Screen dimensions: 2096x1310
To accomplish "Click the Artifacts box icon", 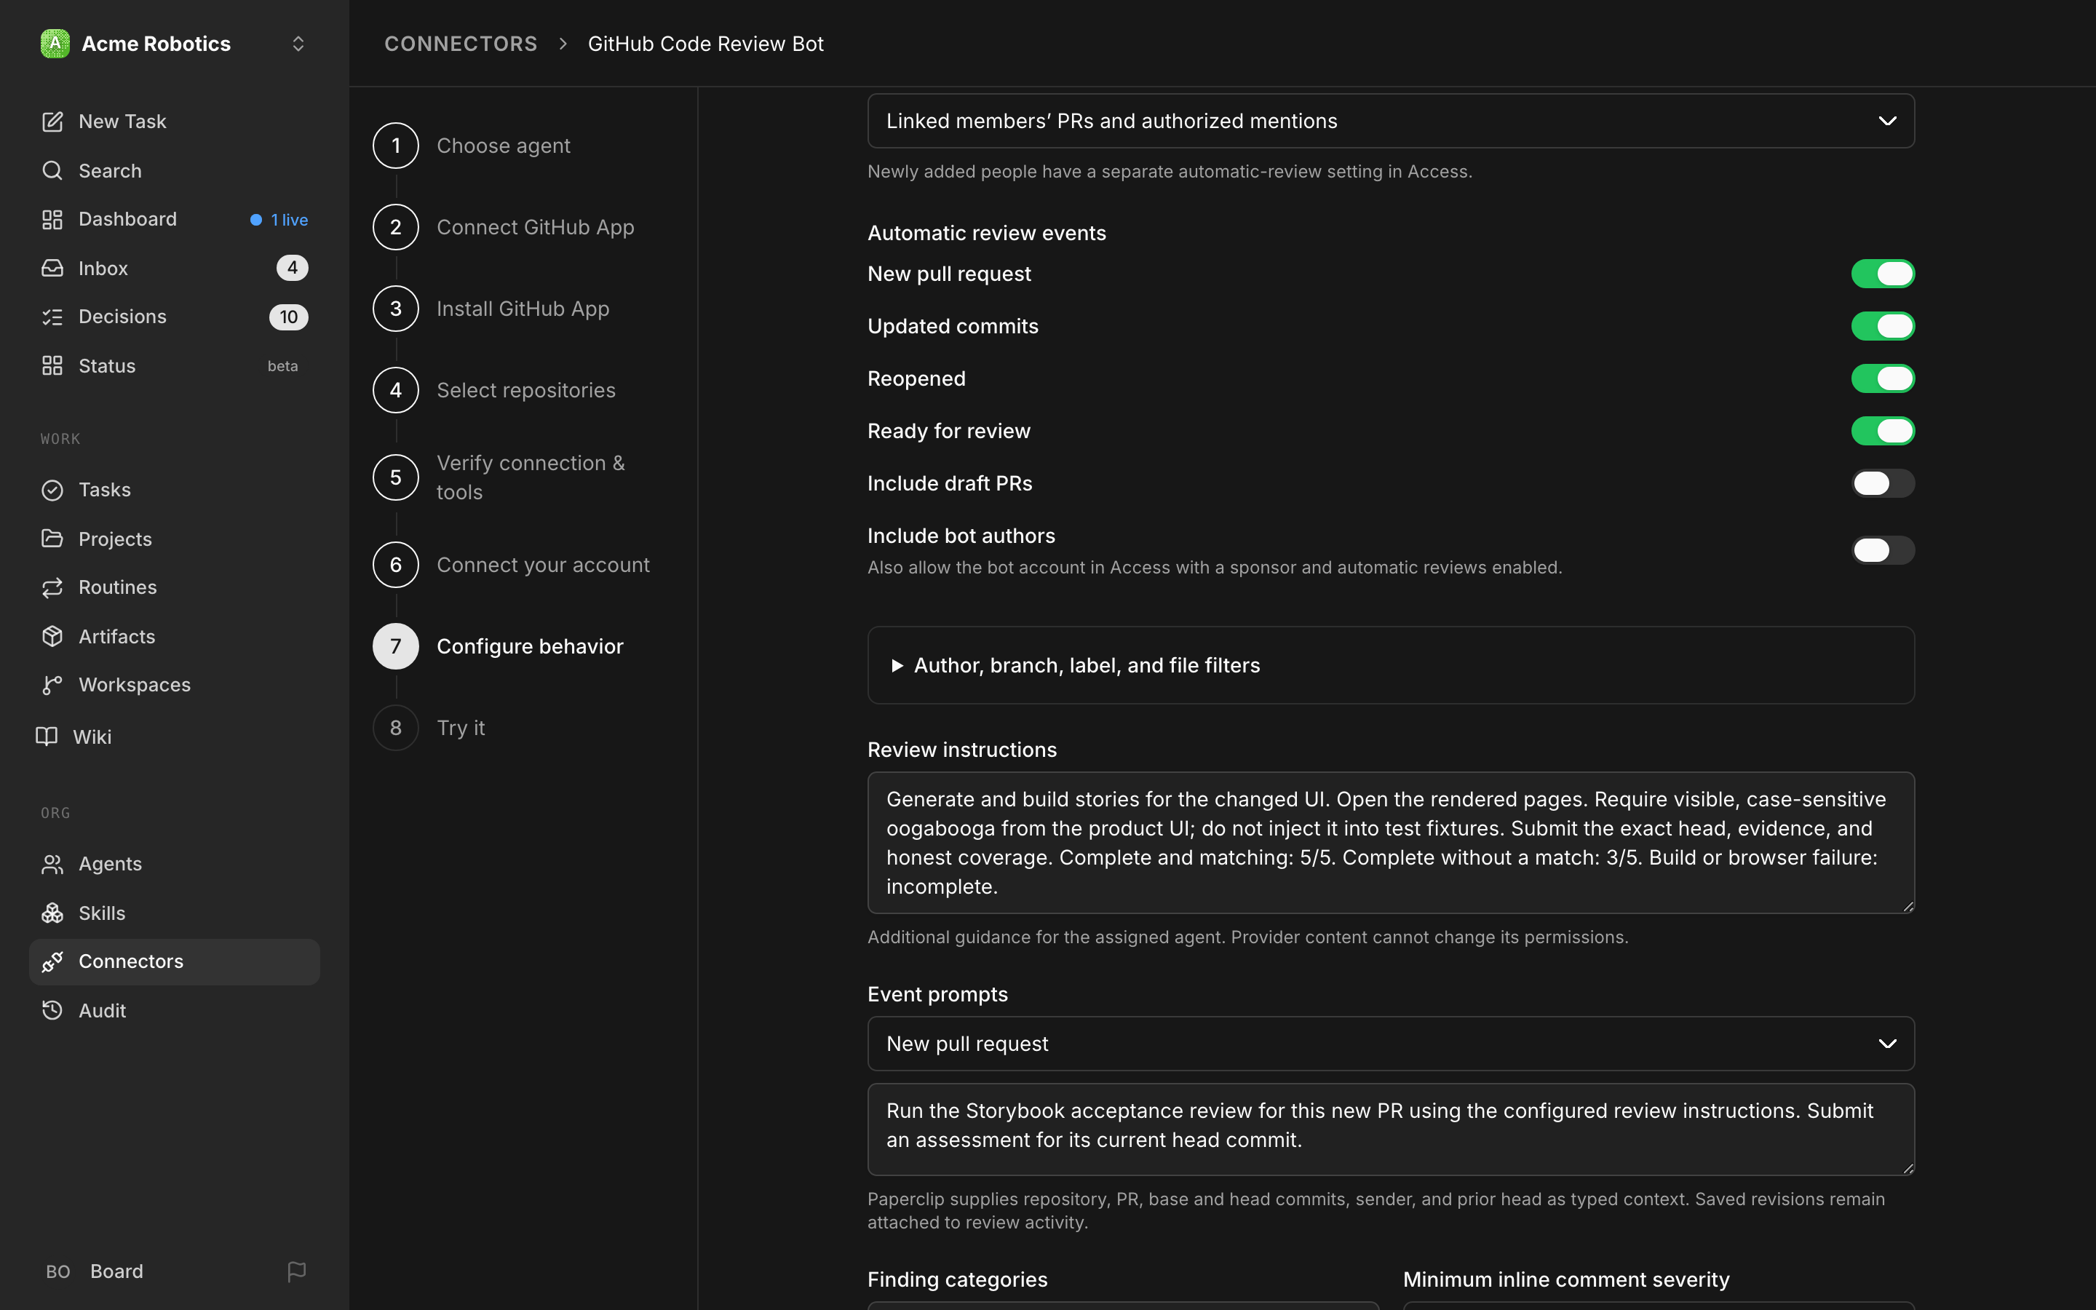I will (x=52, y=636).
